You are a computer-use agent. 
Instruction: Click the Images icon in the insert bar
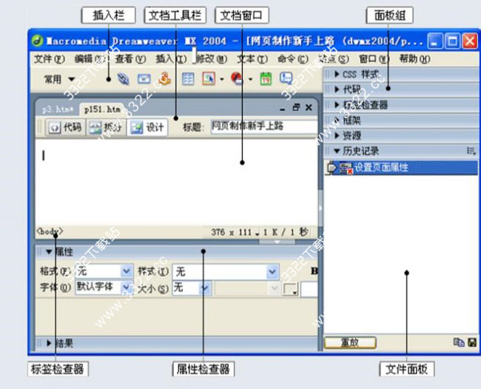coord(209,79)
